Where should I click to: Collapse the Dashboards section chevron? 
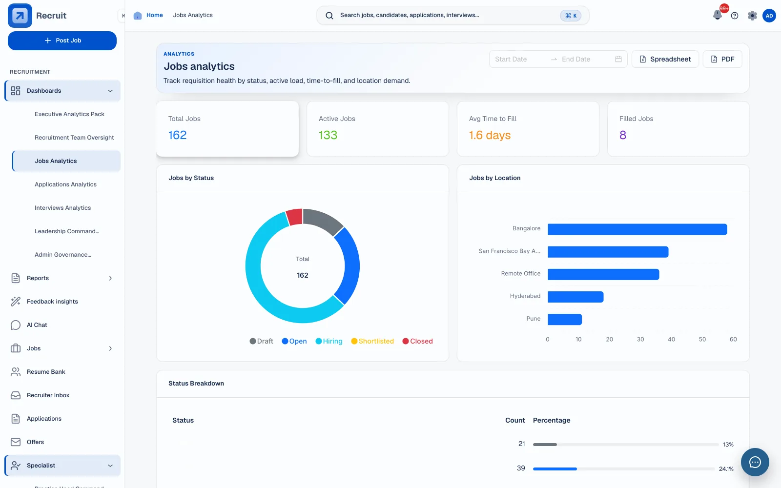coord(110,91)
